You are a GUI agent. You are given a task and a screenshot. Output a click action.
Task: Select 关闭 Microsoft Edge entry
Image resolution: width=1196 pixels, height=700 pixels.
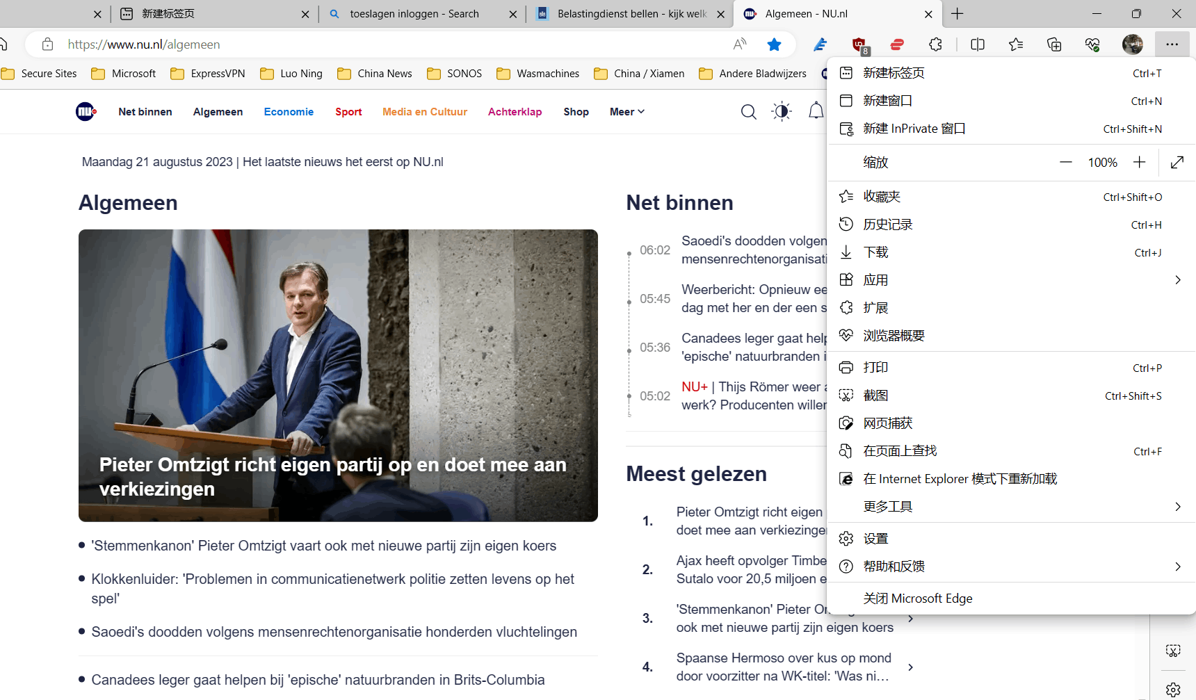(1011, 599)
